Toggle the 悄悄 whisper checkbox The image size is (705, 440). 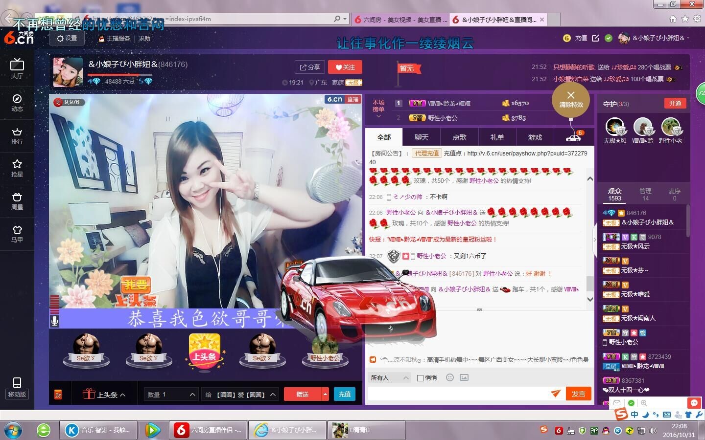point(420,378)
